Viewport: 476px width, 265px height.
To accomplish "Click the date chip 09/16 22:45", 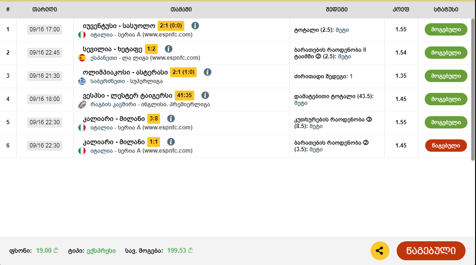I will coord(45,53).
